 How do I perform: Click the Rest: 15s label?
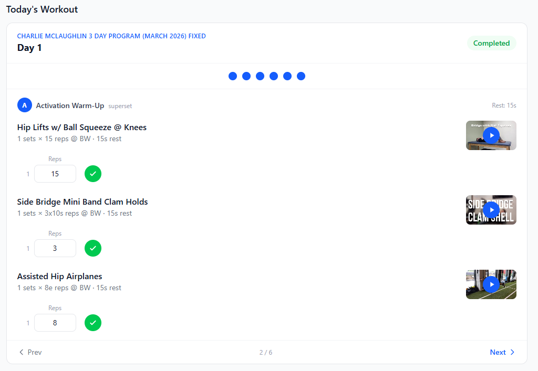(504, 105)
